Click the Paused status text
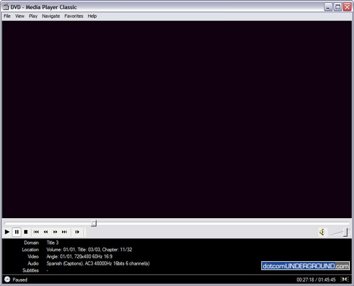This screenshot has height=286, width=354. pyautogui.click(x=20, y=280)
